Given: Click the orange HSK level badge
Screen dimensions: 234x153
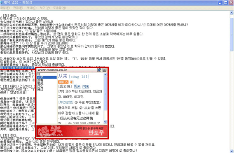Looking at the screenshot, I should click(63, 82).
